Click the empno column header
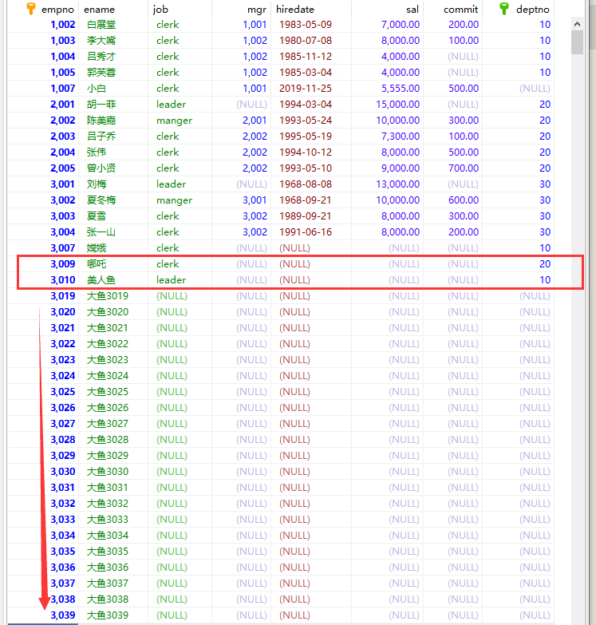The width and height of the screenshot is (596, 625). pos(43,9)
